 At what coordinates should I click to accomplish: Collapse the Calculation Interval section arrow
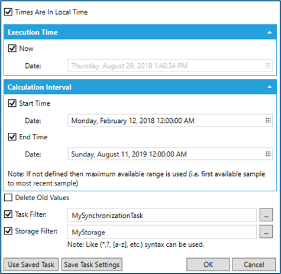click(270, 87)
